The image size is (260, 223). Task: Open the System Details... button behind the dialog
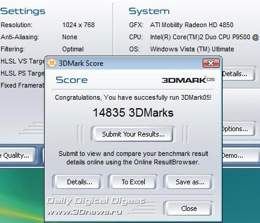tap(239, 74)
